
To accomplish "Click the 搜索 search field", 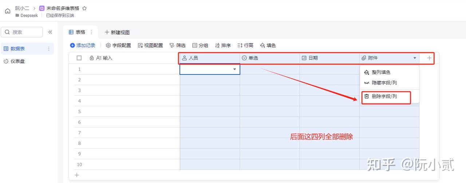I will [22, 32].
